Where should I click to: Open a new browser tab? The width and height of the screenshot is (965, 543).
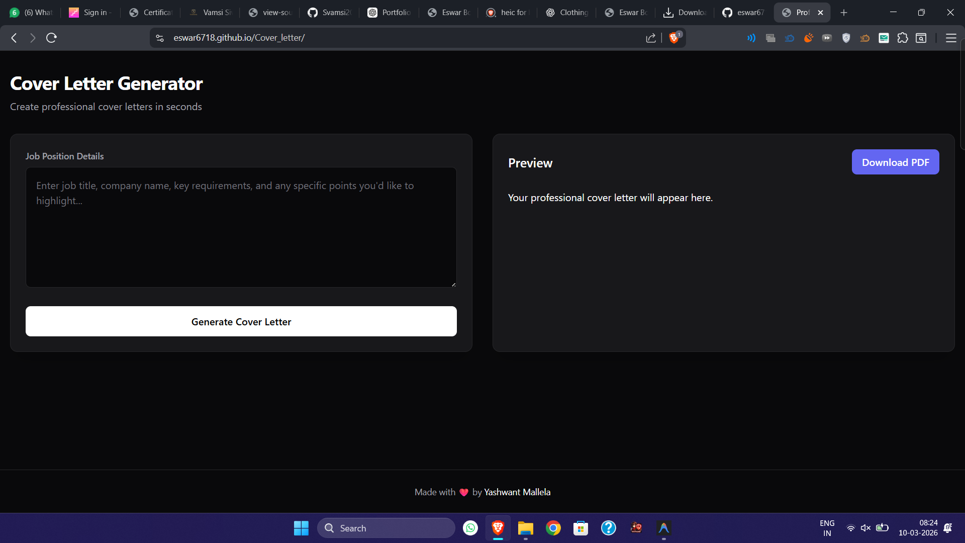(844, 13)
